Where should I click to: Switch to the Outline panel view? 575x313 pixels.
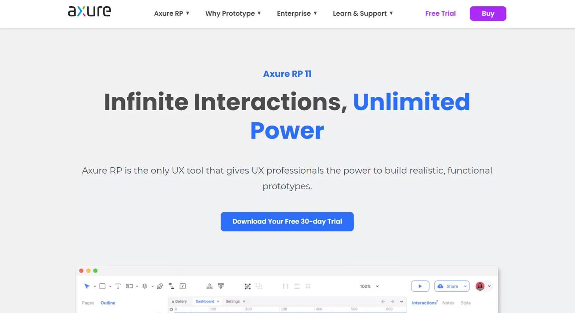point(108,303)
